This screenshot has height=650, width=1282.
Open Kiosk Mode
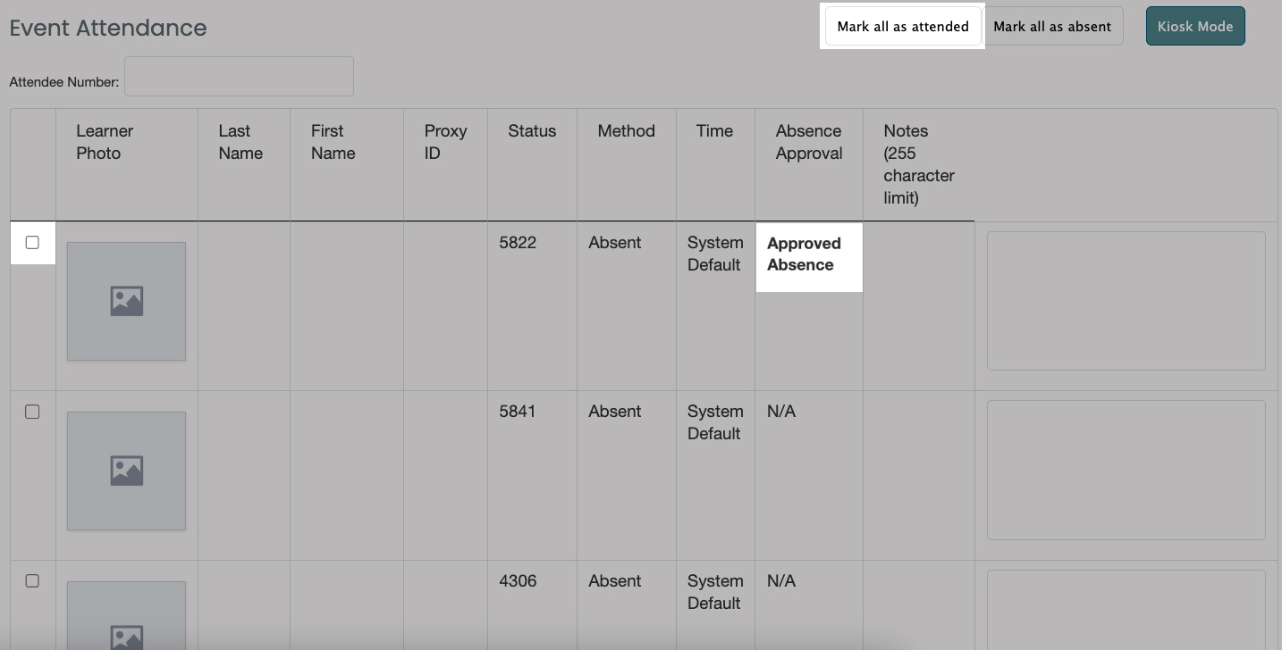1194,27
